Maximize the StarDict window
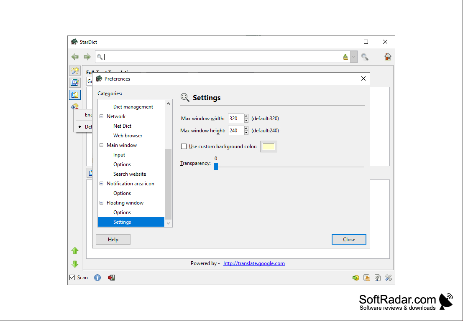 coord(366,42)
